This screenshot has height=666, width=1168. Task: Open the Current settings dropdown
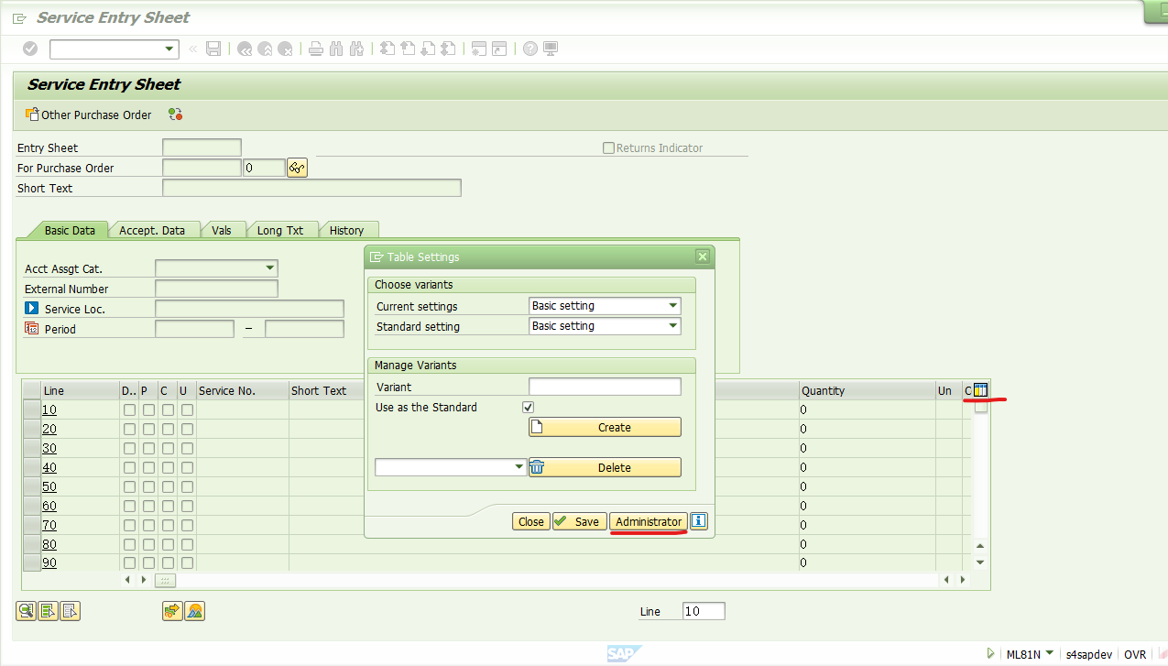pyautogui.click(x=671, y=305)
